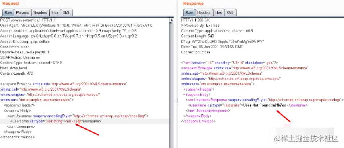
Task: Click the SOAPAction: Username header
Action: (20, 57)
